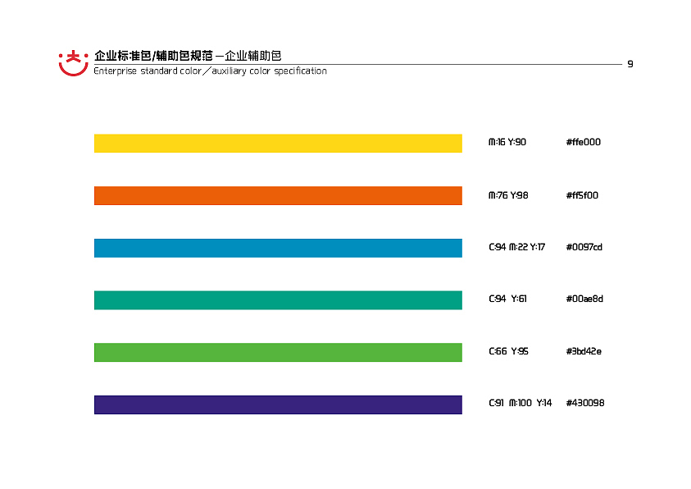691x489 pixels.
Task: Click the page number 9
Action: 630,62
